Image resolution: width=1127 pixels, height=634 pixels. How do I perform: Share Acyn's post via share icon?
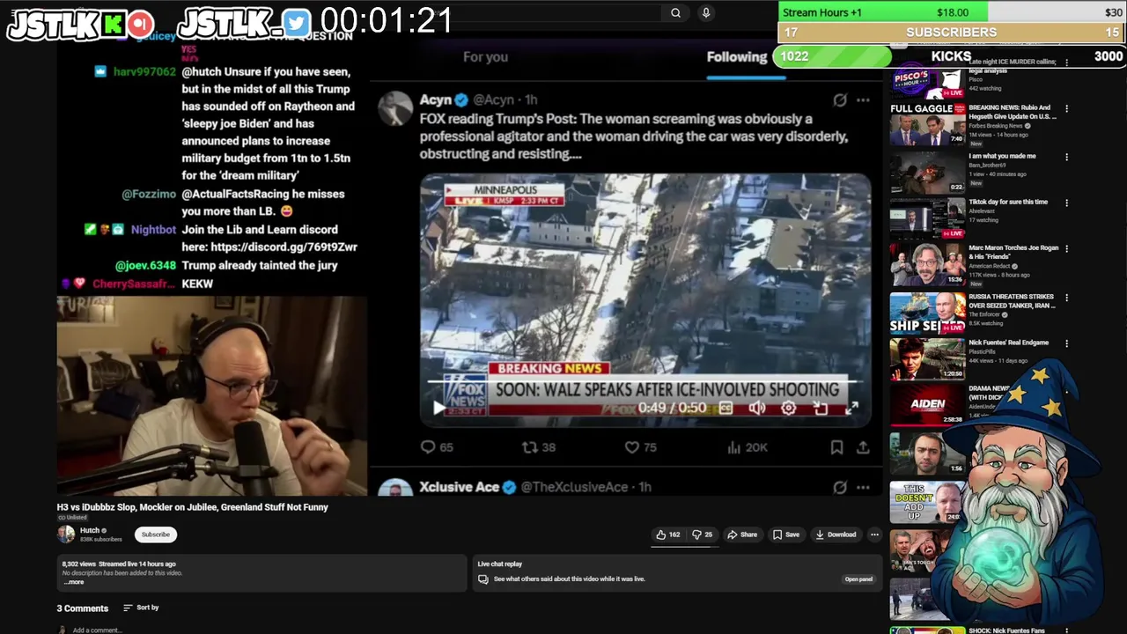[x=863, y=447]
